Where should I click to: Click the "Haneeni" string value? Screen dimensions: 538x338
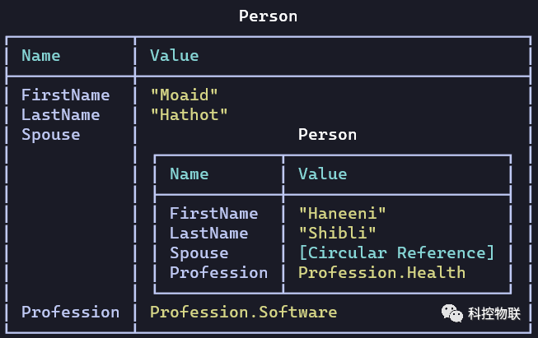pyautogui.click(x=343, y=213)
